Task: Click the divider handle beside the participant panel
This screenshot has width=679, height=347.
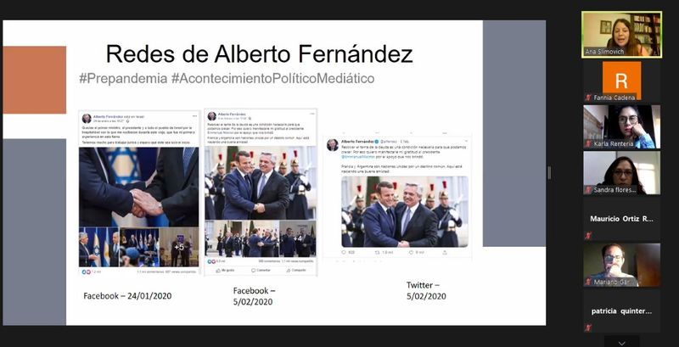Action: coord(549,172)
